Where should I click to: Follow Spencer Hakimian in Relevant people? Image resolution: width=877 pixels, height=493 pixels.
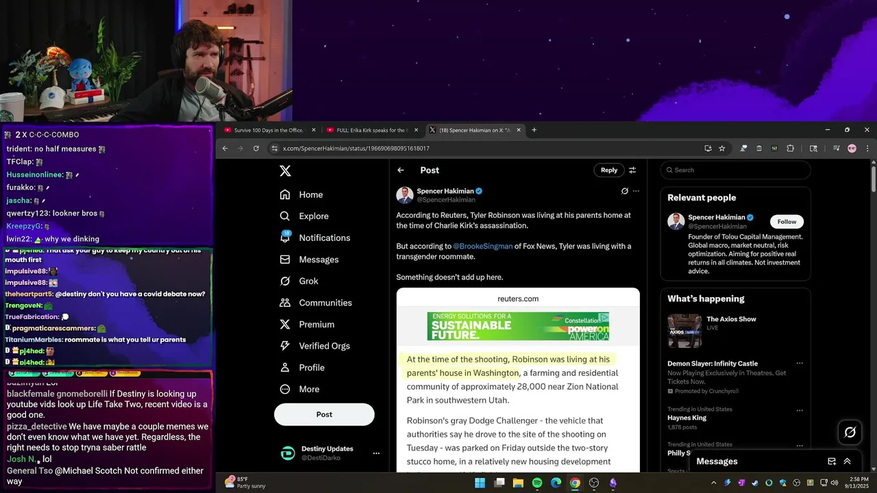(787, 222)
